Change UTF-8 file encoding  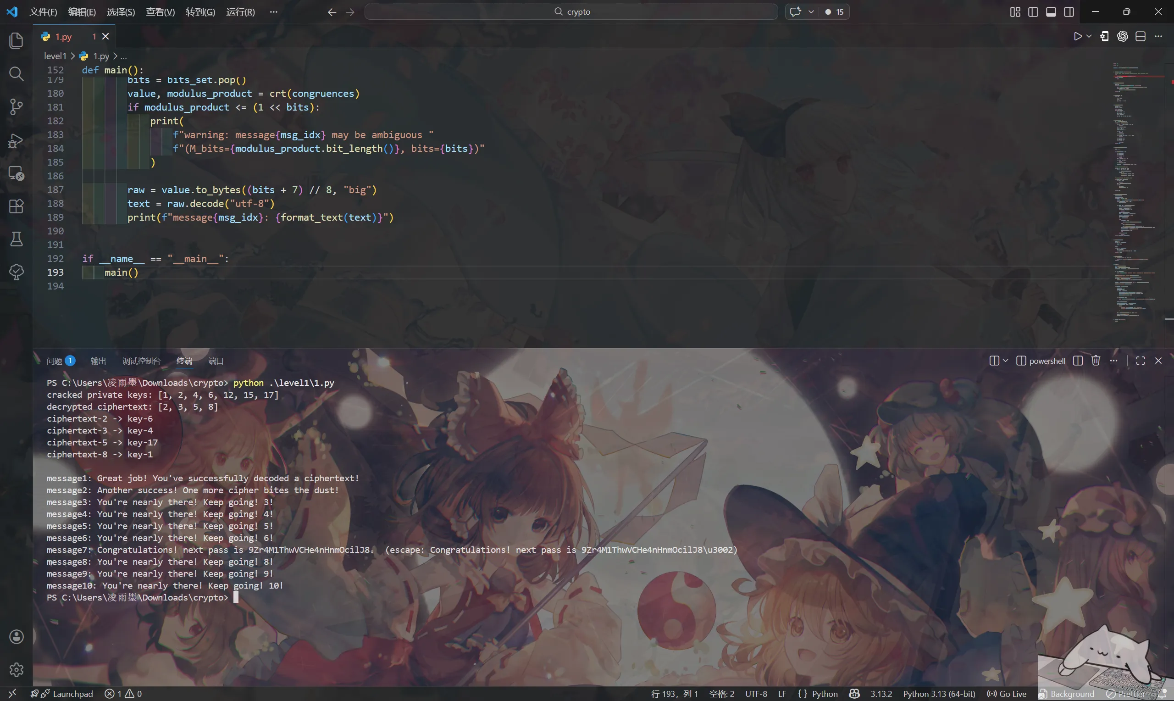tap(756, 694)
